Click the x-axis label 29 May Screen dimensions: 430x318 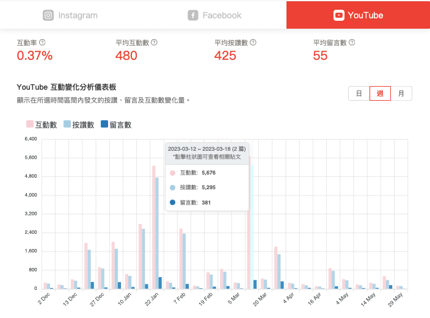[x=395, y=299]
